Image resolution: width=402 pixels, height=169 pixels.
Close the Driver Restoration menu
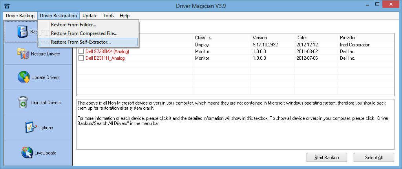point(58,16)
